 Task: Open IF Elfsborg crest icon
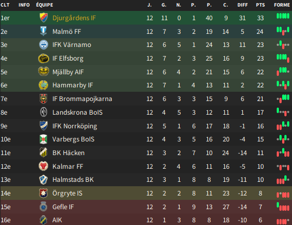(44, 58)
